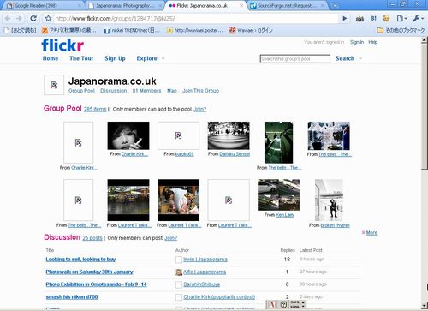The height and width of the screenshot is (311, 428).
Task: Click the camera extension icon in the toolbar
Action: 360,19
